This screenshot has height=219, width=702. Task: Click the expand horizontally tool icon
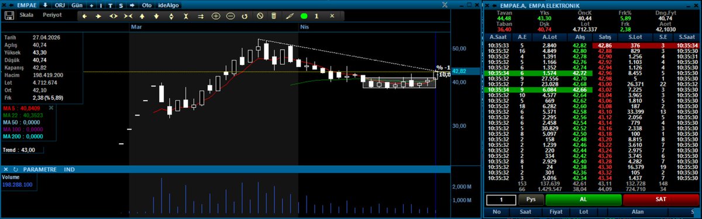pyautogui.click(x=113, y=16)
